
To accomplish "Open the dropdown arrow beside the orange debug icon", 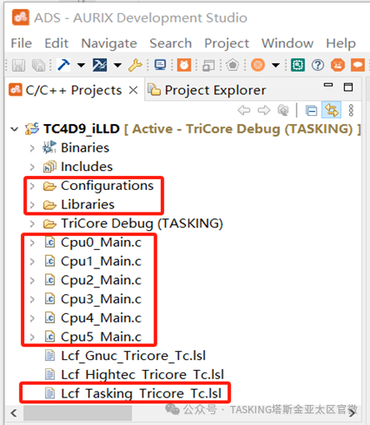I will (x=276, y=66).
